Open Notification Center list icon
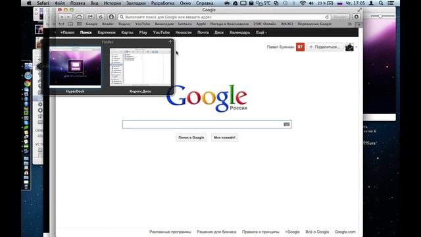 pyautogui.click(x=391, y=3)
